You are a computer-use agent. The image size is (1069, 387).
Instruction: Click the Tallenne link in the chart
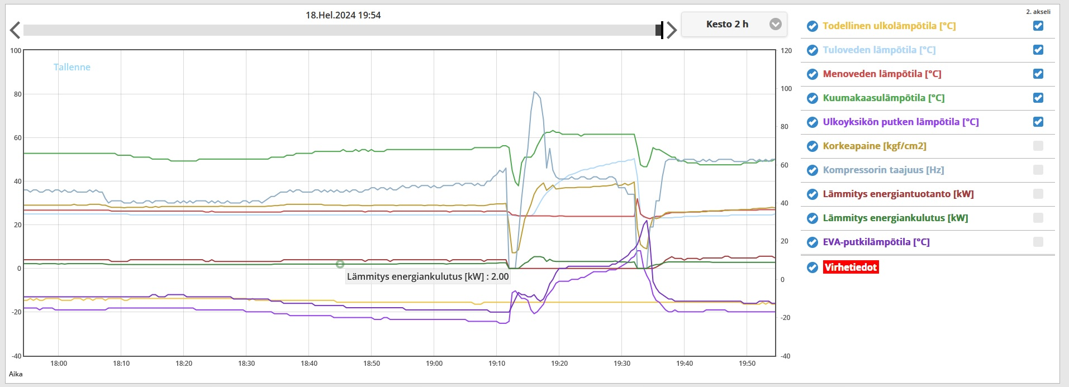point(72,67)
